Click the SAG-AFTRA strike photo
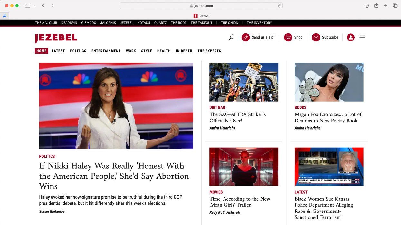The height and width of the screenshot is (225, 401). tap(244, 82)
